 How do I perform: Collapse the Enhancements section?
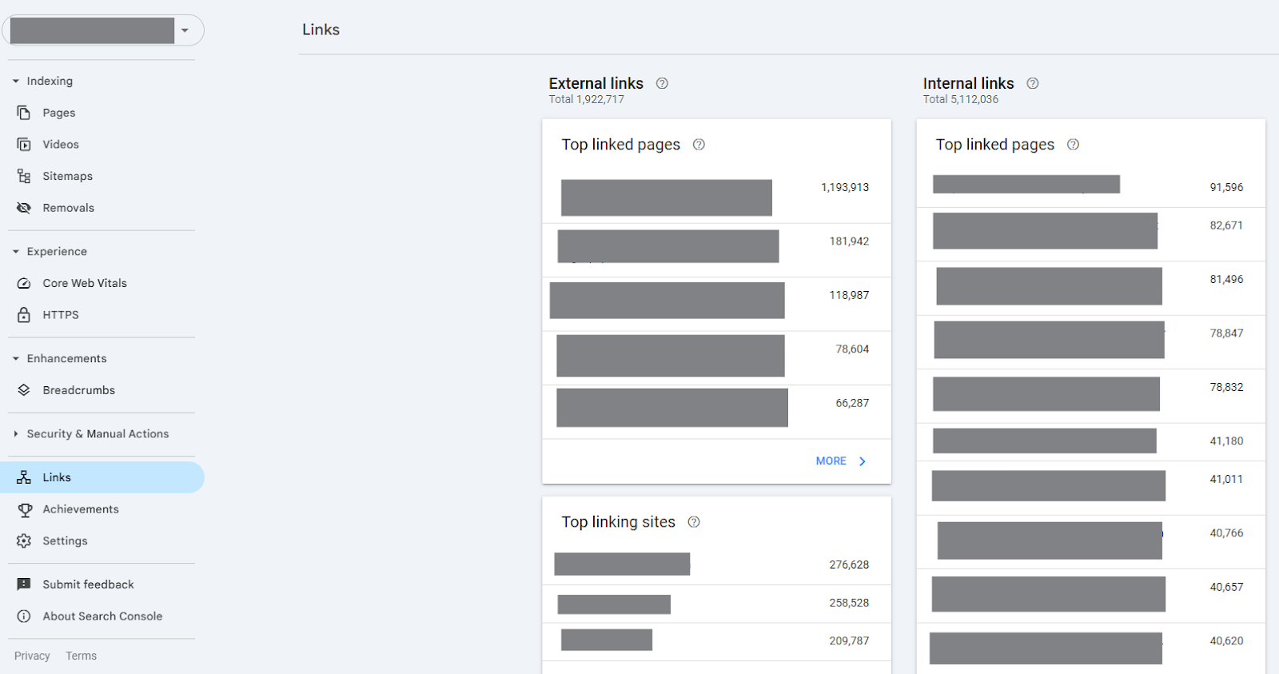tap(16, 359)
